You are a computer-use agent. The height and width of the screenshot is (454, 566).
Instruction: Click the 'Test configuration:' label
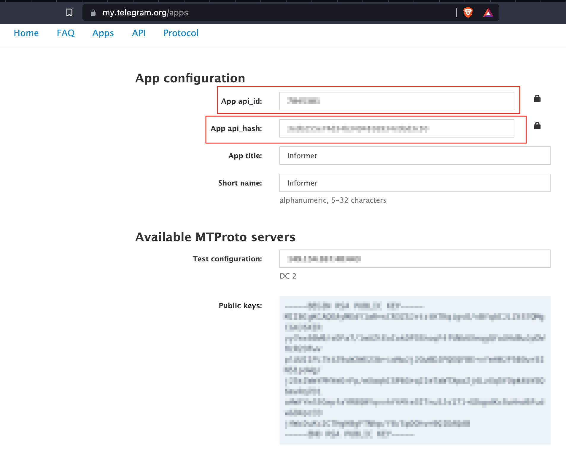tap(227, 259)
